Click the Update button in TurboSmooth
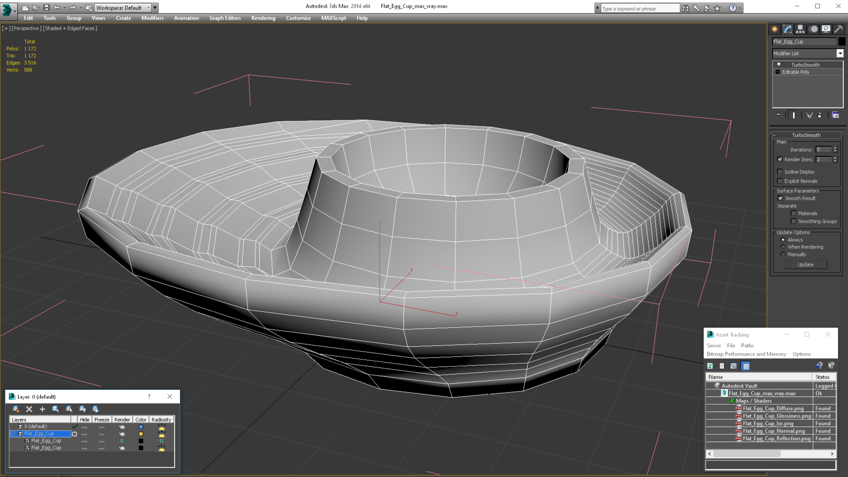The width and height of the screenshot is (848, 477). click(806, 264)
